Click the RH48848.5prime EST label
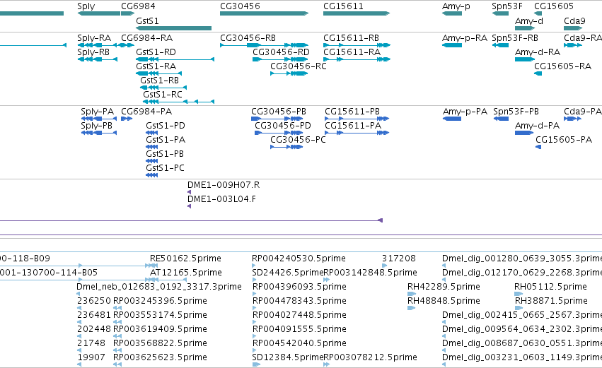This screenshot has width=602, height=368. (x=444, y=302)
